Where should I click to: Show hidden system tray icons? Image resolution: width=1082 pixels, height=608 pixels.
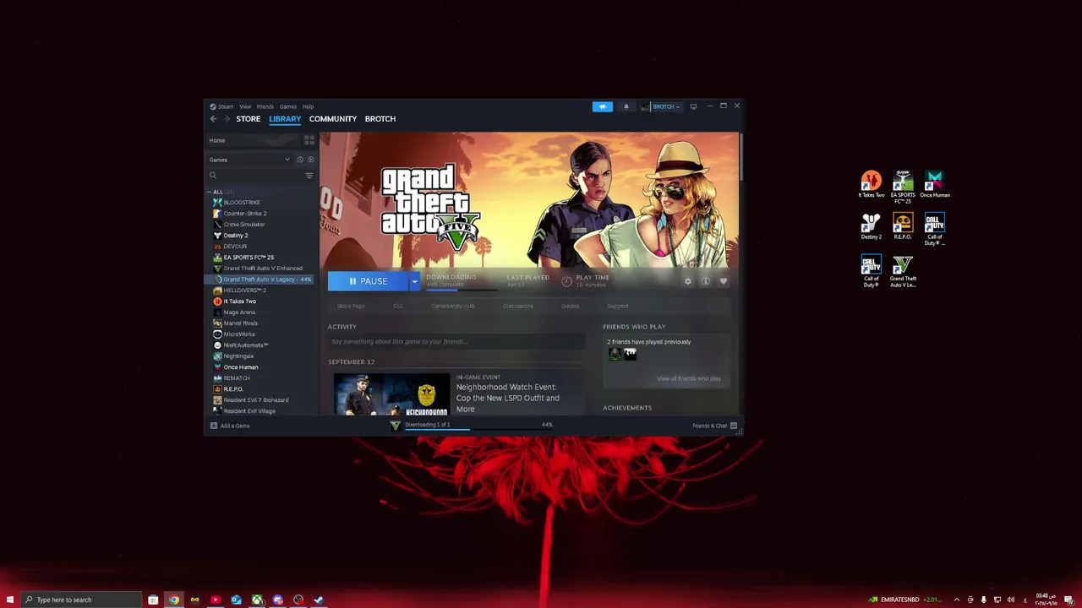coord(956,600)
